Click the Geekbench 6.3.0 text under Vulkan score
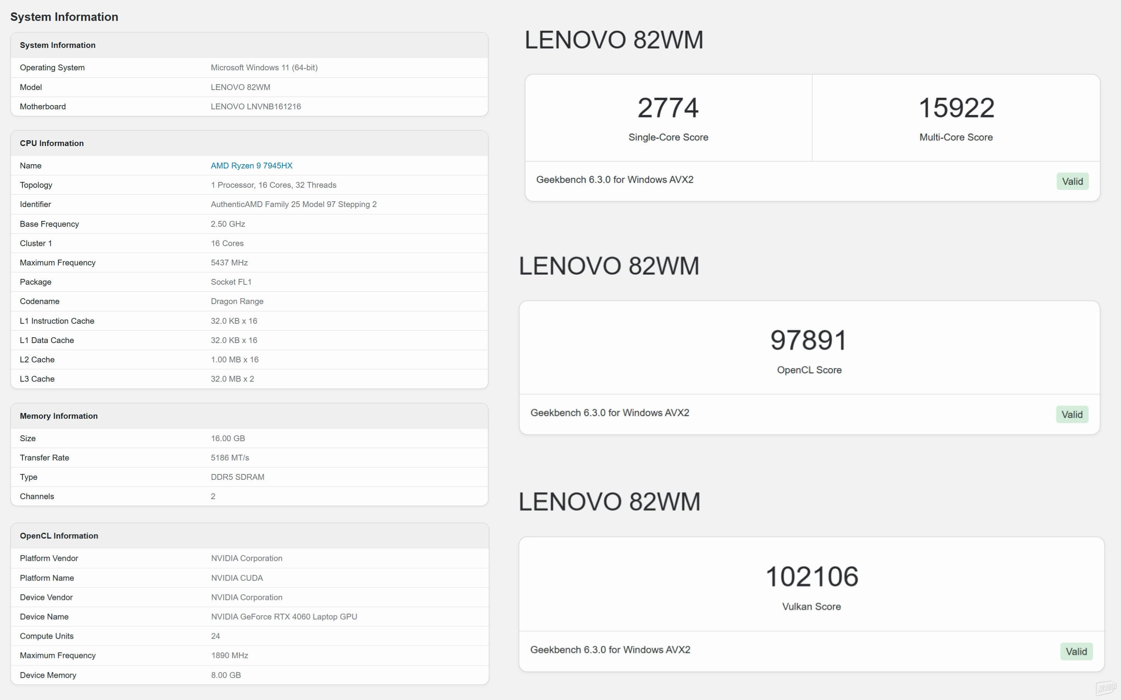Screen dimensions: 1121x700 click(x=610, y=649)
